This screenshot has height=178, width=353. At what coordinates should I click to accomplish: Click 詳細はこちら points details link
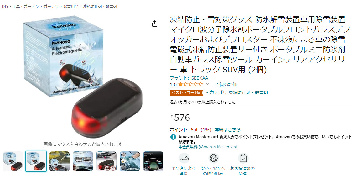point(227,130)
